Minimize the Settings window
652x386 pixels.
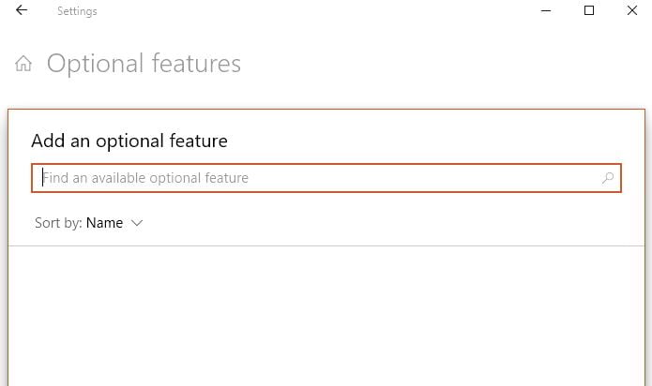(x=546, y=11)
